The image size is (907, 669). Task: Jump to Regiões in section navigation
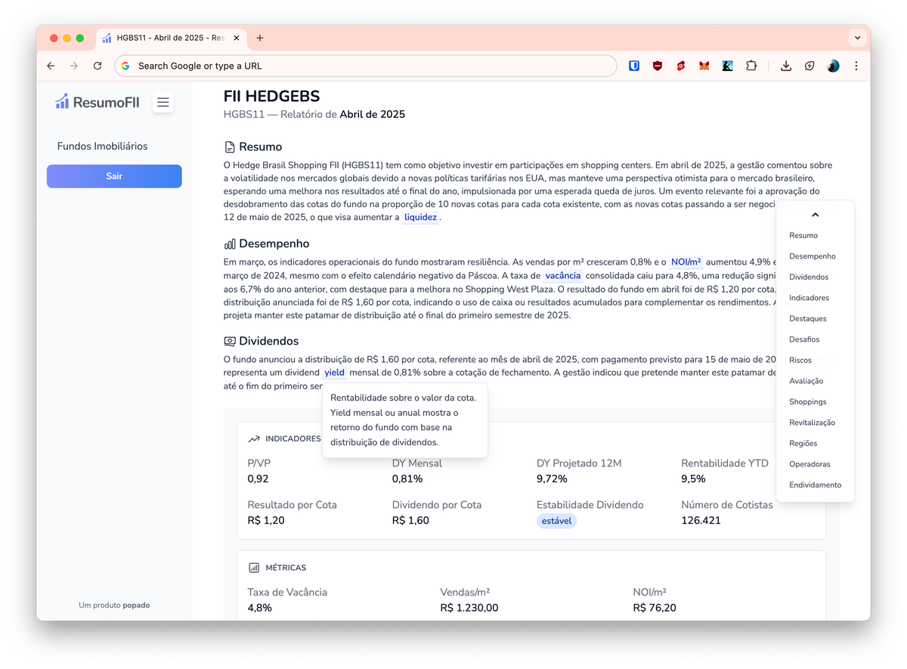pyautogui.click(x=803, y=443)
